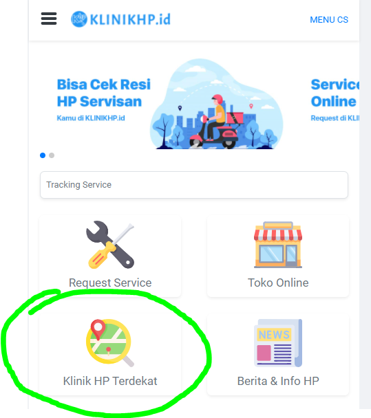This screenshot has width=371, height=418.
Task: Click Kamu di KLINIKHP.id banner subtitle
Action: (x=91, y=118)
